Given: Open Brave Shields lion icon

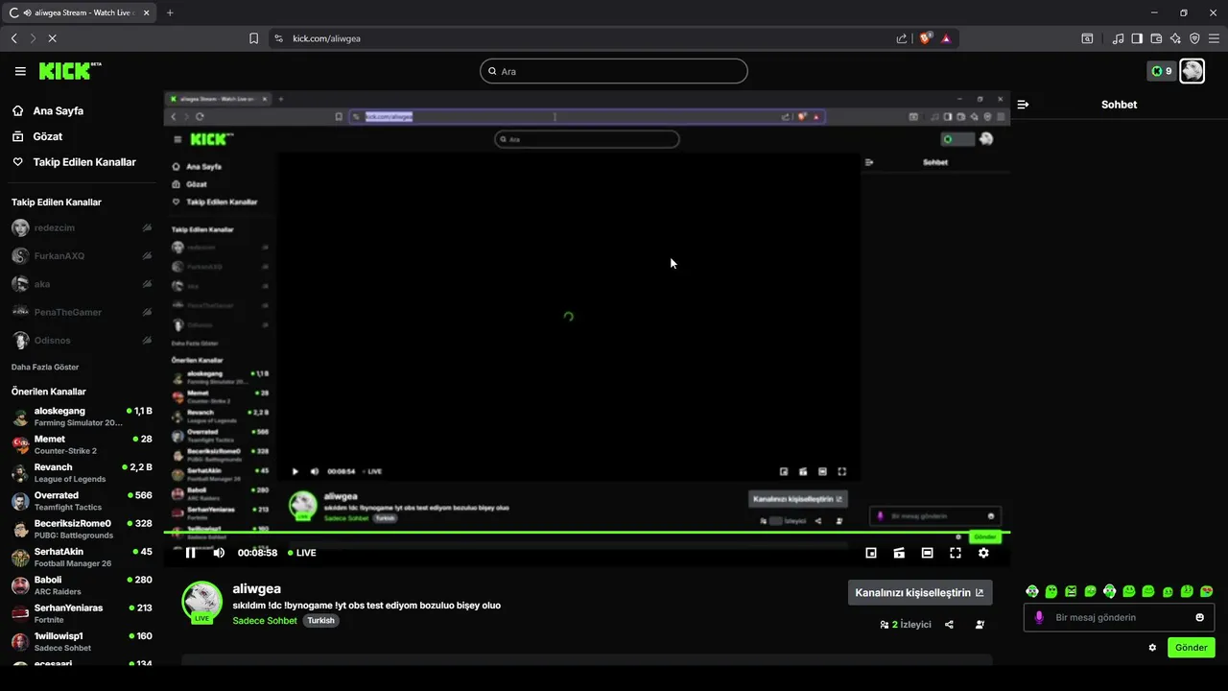Looking at the screenshot, I should pyautogui.click(x=926, y=38).
